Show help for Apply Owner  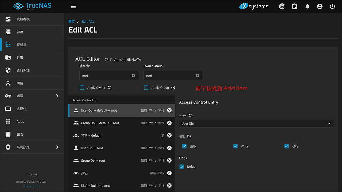click(x=110, y=88)
